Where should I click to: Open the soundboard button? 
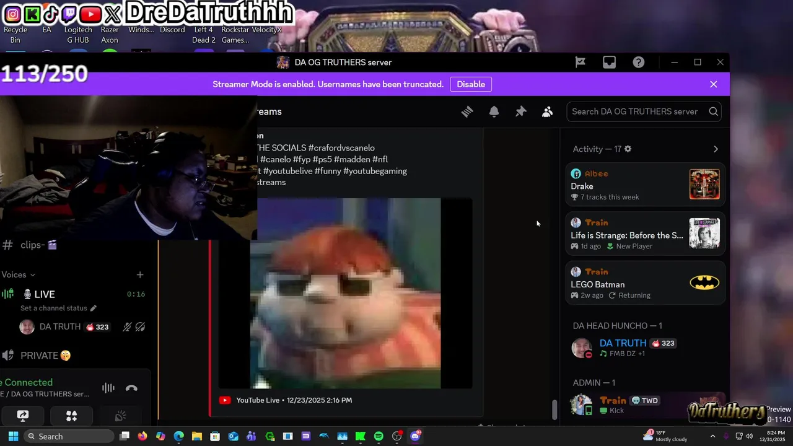click(121, 416)
